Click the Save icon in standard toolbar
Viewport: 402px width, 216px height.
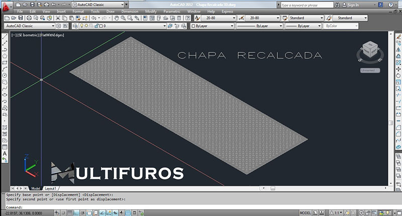point(21,18)
